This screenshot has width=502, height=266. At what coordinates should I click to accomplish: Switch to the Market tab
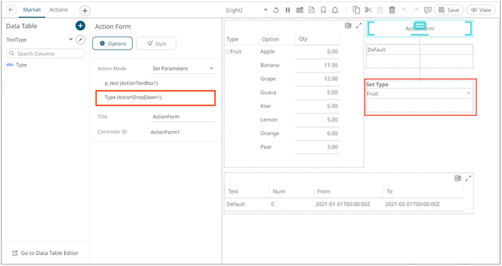[32, 9]
